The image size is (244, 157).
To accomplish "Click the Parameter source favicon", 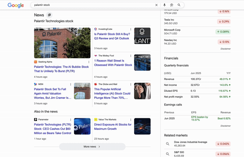I will (35, 120).
